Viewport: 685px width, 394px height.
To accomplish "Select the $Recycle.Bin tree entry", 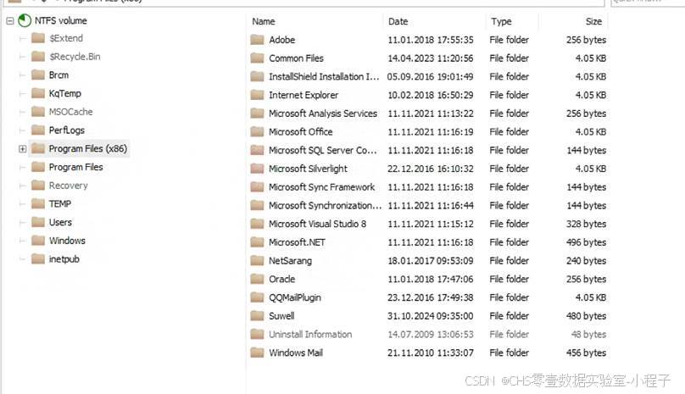I will pyautogui.click(x=75, y=57).
